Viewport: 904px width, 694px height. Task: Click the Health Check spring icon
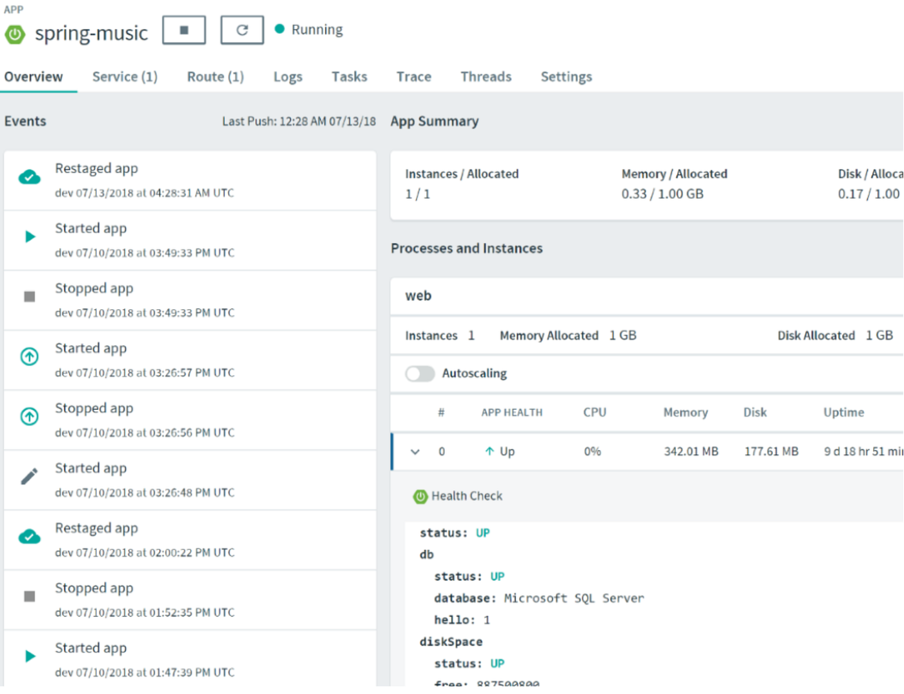click(x=420, y=496)
